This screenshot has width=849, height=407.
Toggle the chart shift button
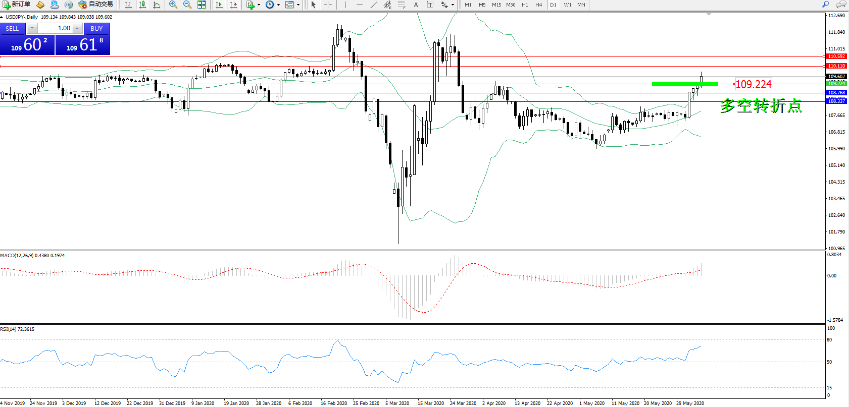[233, 5]
